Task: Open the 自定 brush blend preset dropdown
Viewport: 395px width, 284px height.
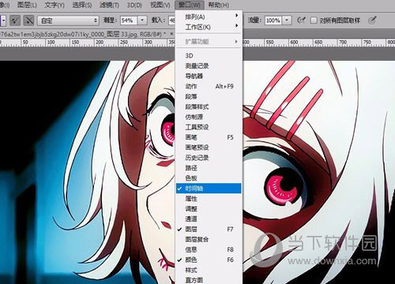Action: coord(68,21)
